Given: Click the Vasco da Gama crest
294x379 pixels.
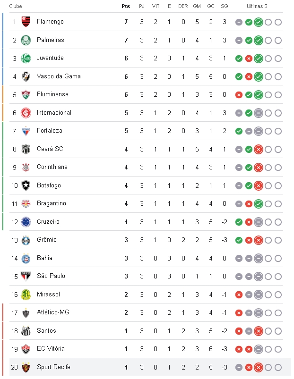Looking at the screenshot, I should click(26, 76).
